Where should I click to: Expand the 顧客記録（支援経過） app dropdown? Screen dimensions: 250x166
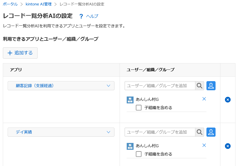pyautogui.click(x=61, y=86)
